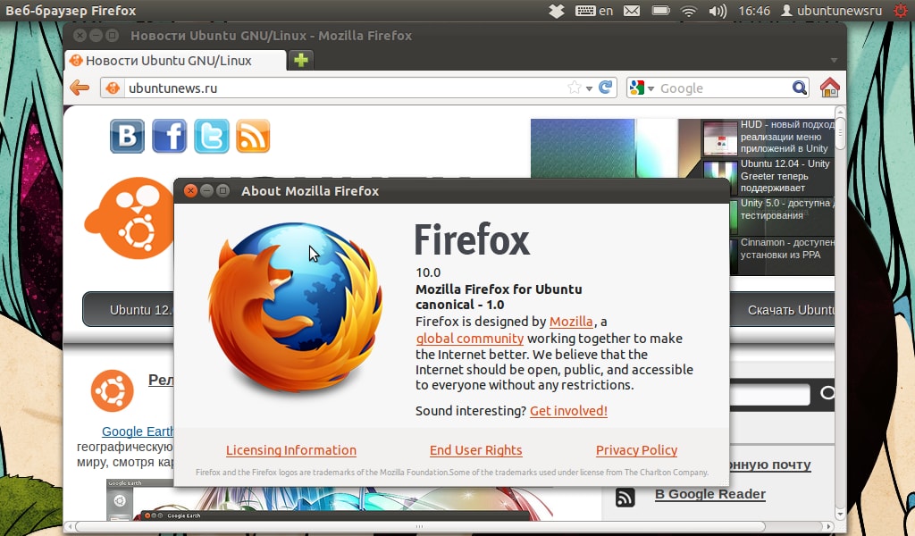
Task: Open the orange RSS feed icon
Action: click(x=253, y=136)
